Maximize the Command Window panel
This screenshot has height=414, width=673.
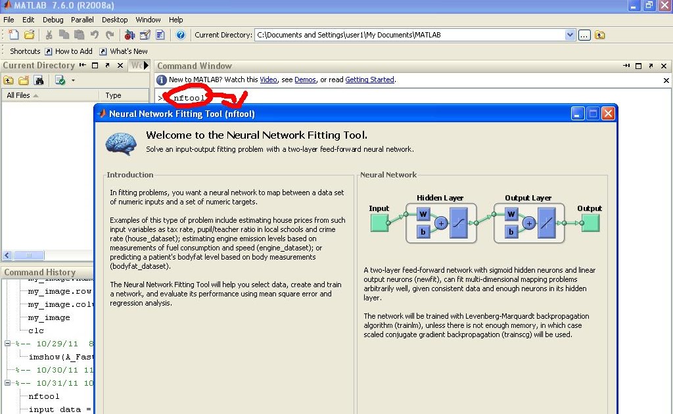[x=639, y=66]
